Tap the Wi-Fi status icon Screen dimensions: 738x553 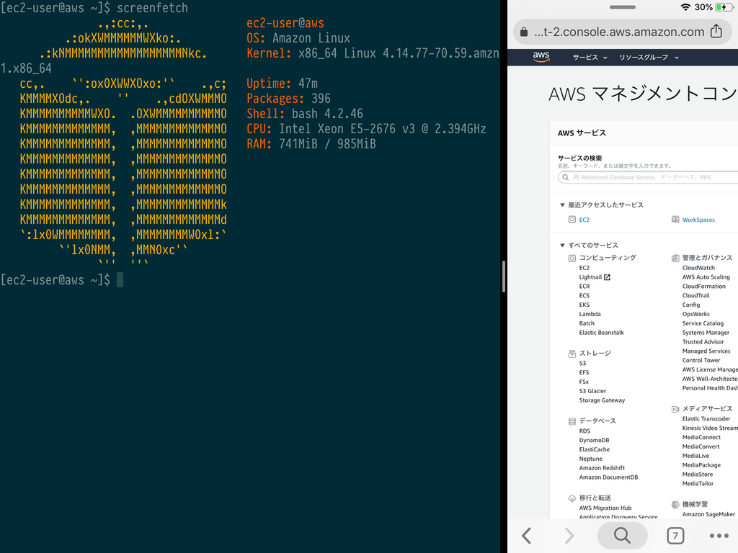[x=685, y=7]
